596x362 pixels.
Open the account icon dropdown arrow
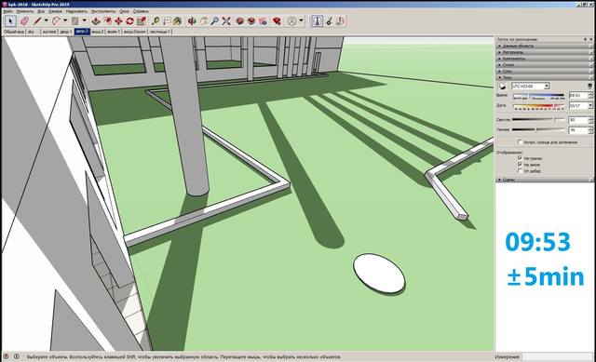(301, 20)
